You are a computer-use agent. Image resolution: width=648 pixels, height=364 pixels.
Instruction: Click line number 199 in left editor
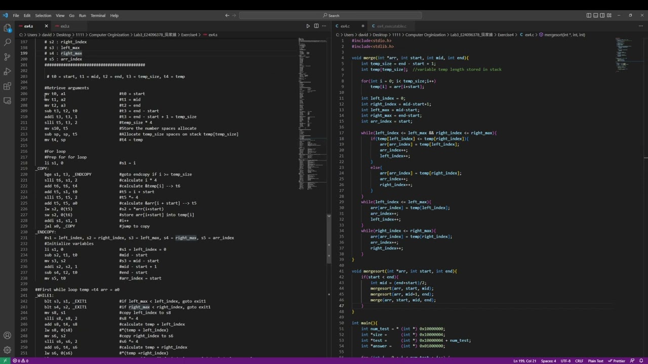click(24, 53)
